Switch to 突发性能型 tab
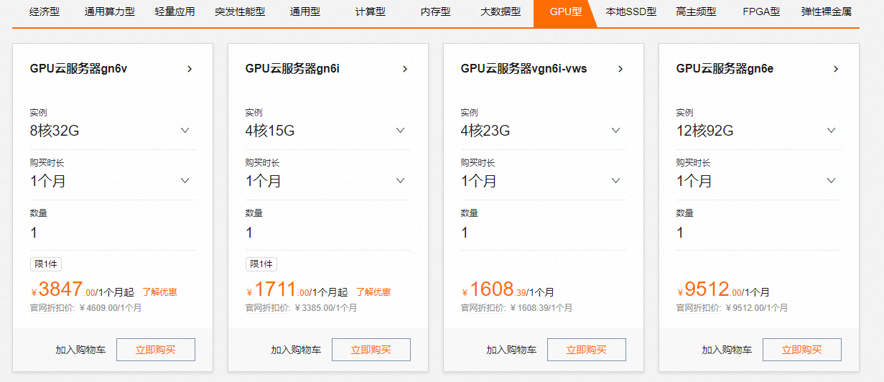This screenshot has width=884, height=382. click(240, 12)
